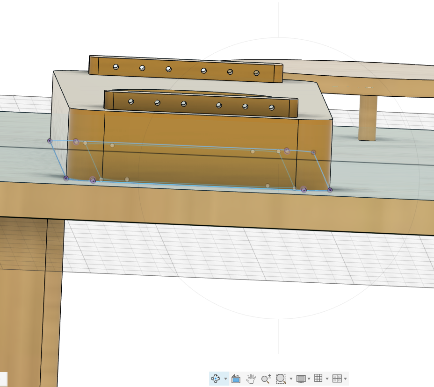This screenshot has width=434, height=387.
Task: Expand the Viewports dropdown arrow
Action: coord(345,379)
